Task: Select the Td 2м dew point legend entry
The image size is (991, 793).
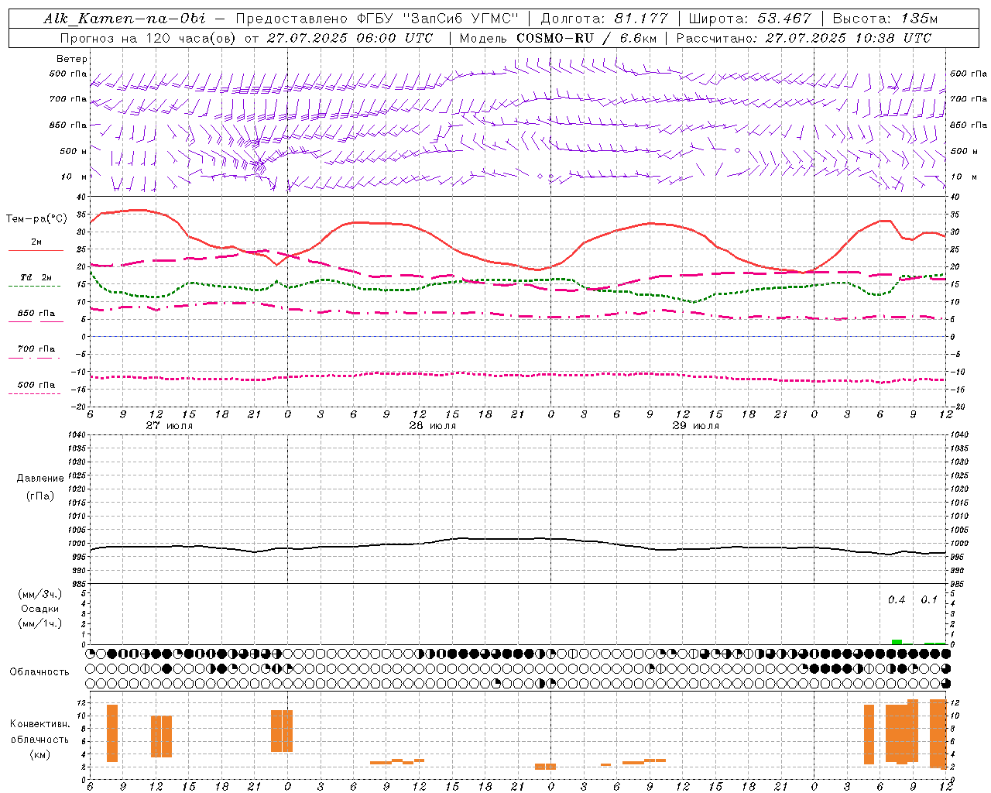Action: click(x=36, y=278)
